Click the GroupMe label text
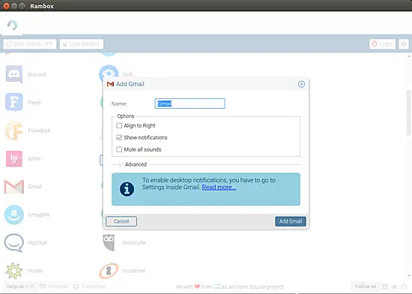Viewport: 412px width, 294px height. (x=39, y=214)
